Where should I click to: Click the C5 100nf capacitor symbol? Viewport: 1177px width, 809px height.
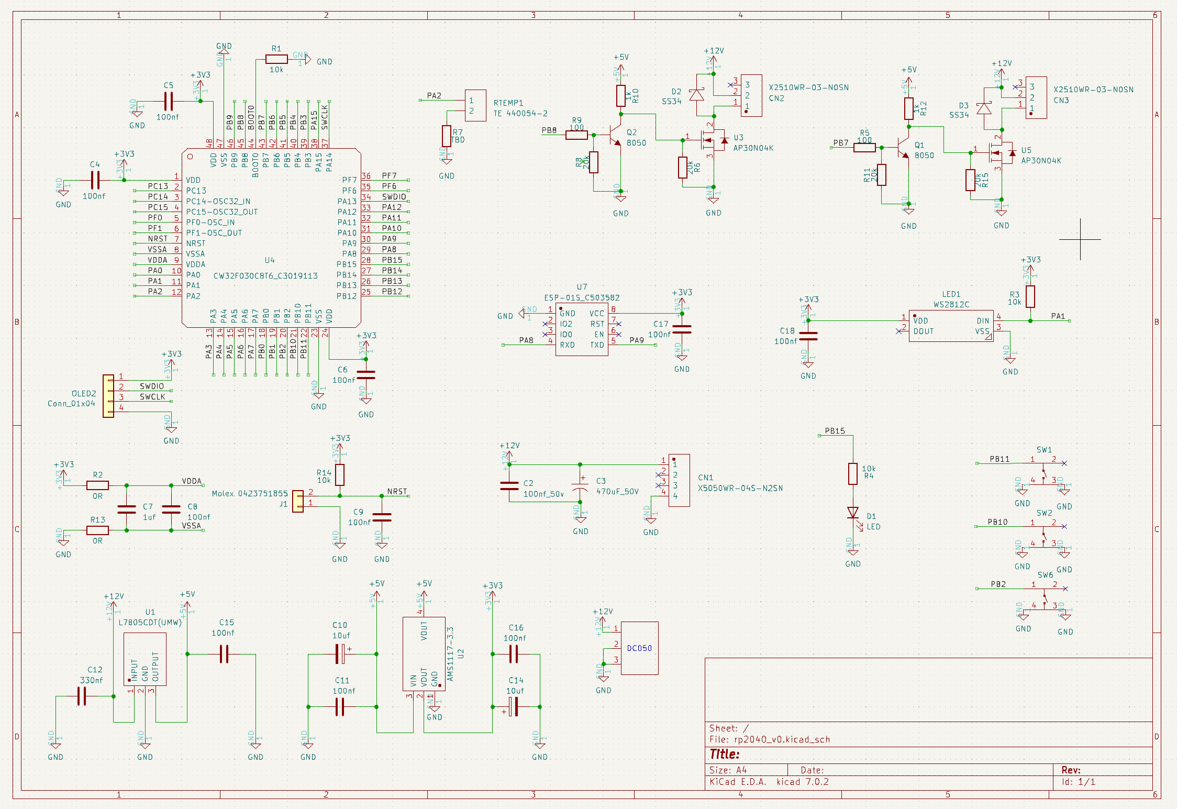pos(168,101)
